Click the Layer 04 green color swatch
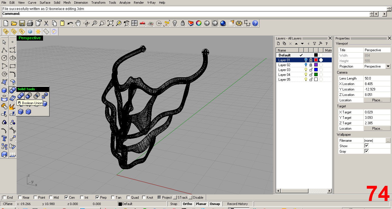The width and height of the screenshot is (392, 209). [x=316, y=75]
